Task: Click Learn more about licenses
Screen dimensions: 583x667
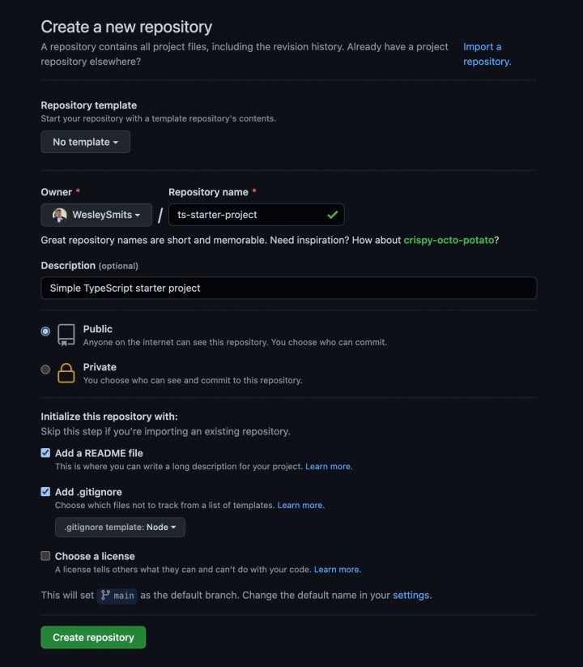Action: click(x=337, y=569)
